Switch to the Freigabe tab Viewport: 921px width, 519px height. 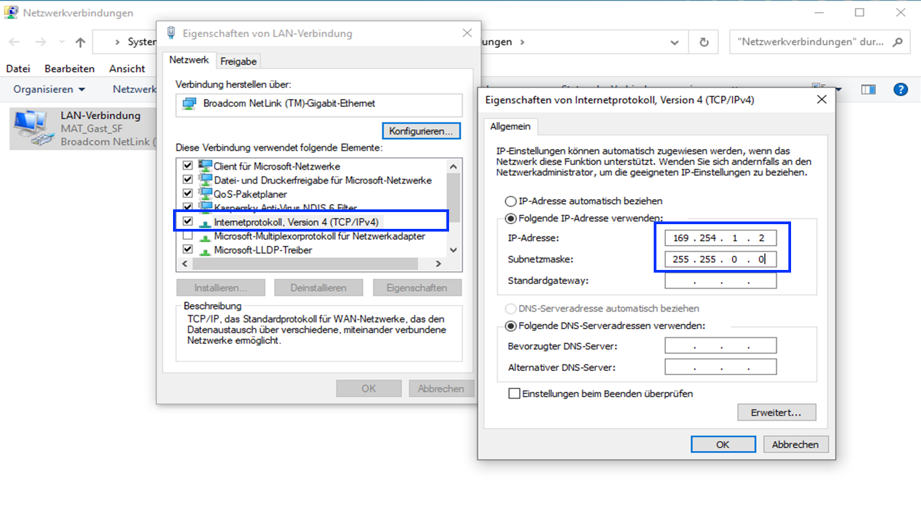click(238, 61)
